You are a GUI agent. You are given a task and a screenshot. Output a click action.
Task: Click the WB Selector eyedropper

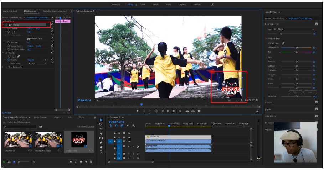coord(283,43)
